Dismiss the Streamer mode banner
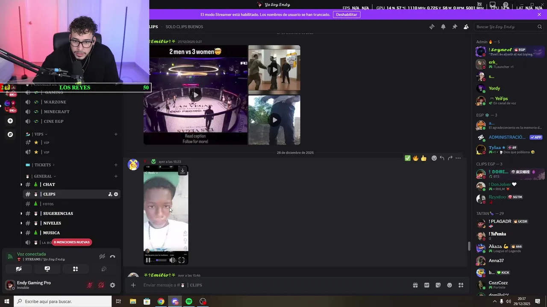 pyautogui.click(x=539, y=14)
